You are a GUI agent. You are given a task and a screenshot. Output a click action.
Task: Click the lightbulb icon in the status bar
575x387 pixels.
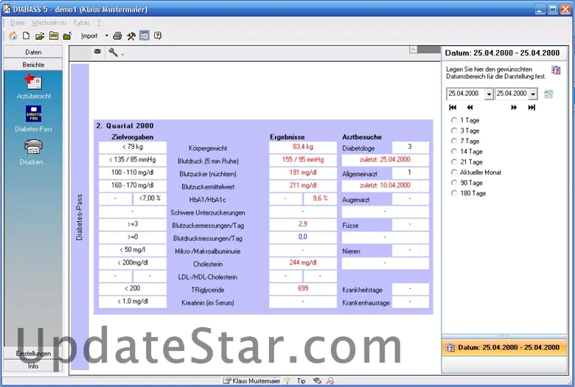click(287, 381)
